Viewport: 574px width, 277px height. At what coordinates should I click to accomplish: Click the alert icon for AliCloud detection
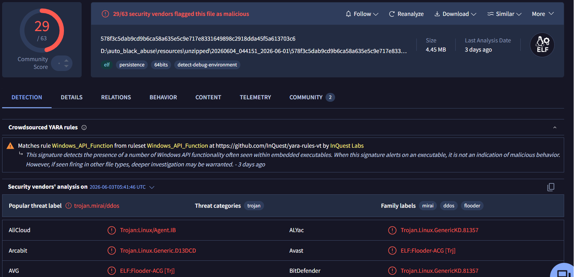tap(111, 230)
